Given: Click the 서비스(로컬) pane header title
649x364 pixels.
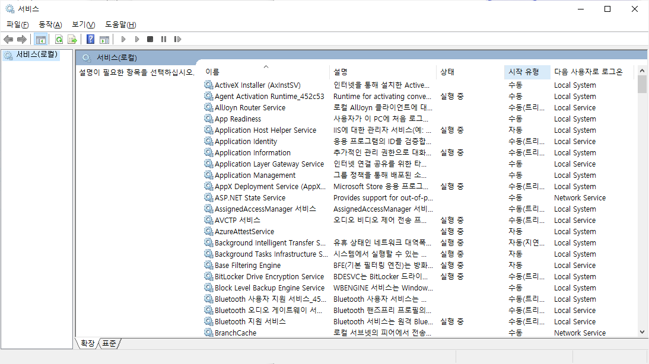Looking at the screenshot, I should (x=117, y=58).
